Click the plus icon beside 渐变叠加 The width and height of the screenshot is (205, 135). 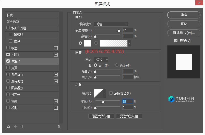point(56,81)
